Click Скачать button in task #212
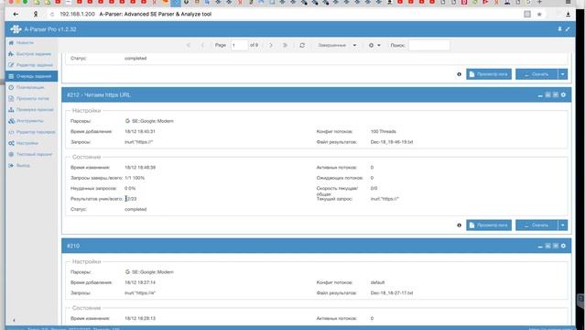Viewport: 586px width, 330px height. pos(537,225)
